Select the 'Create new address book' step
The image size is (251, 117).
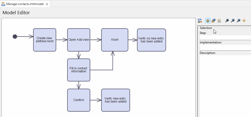(x=45, y=40)
